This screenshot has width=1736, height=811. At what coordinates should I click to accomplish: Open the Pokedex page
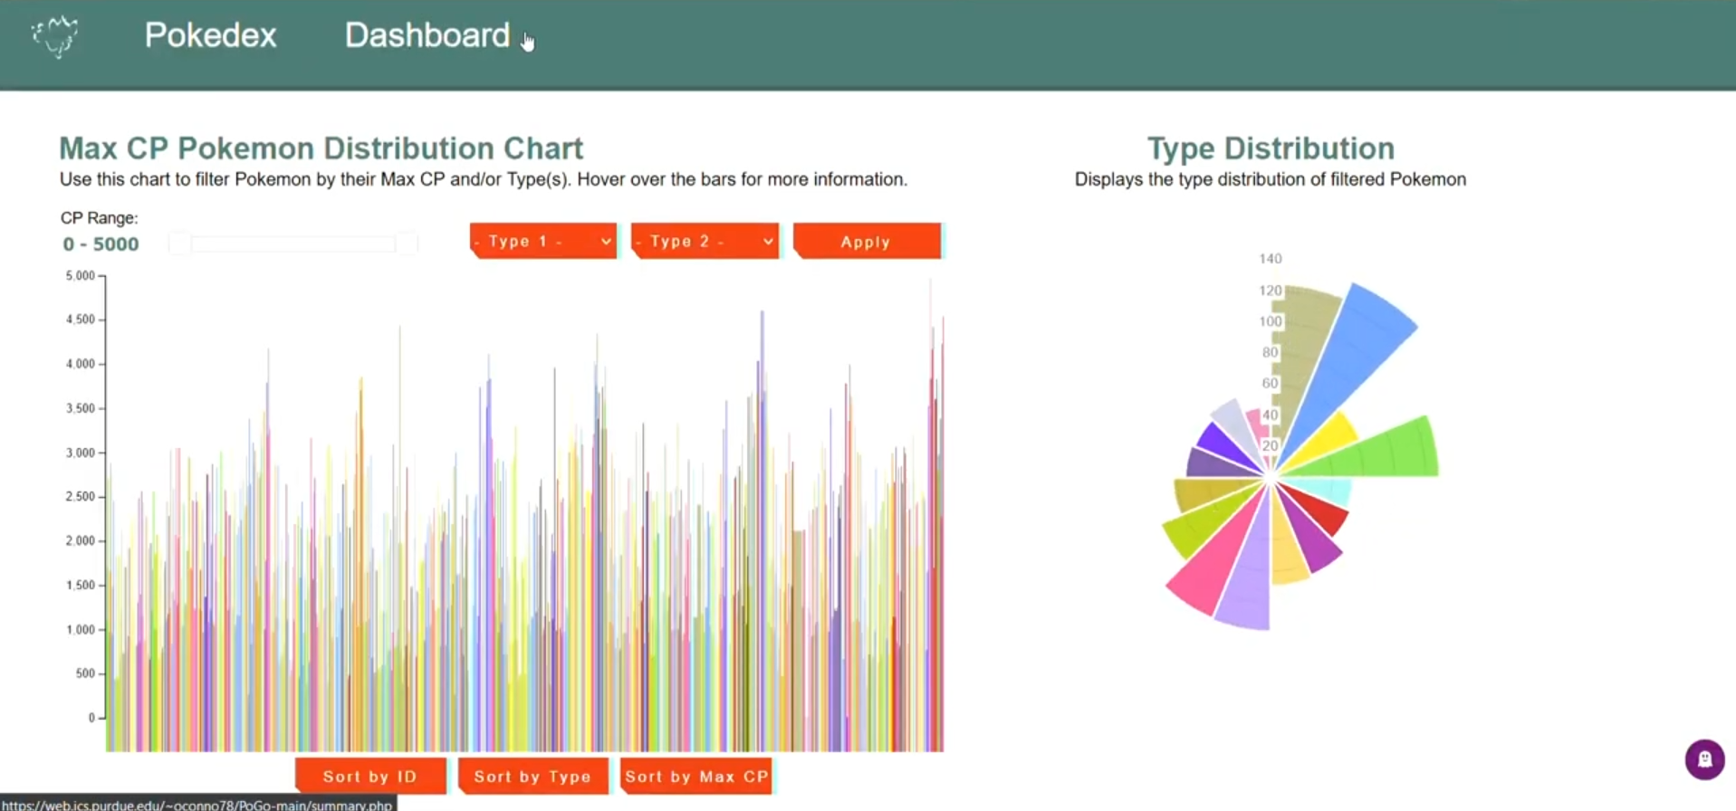pyautogui.click(x=210, y=35)
